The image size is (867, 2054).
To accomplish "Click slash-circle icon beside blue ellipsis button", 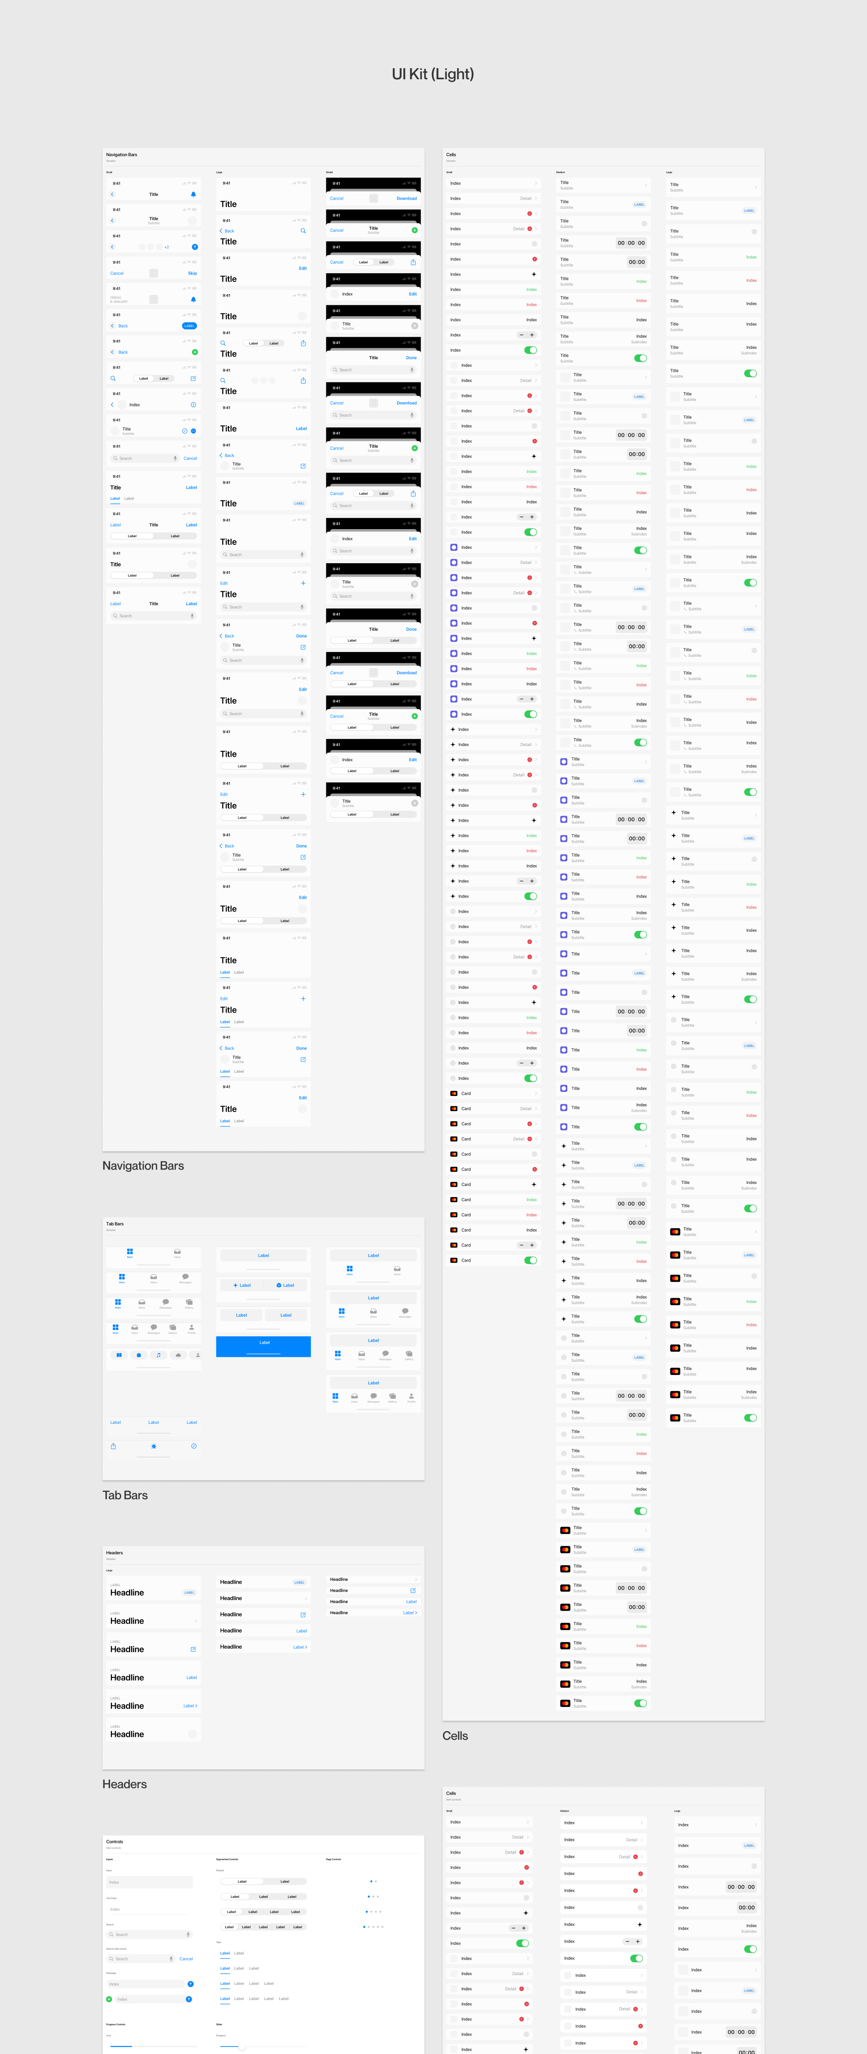I will tap(185, 431).
